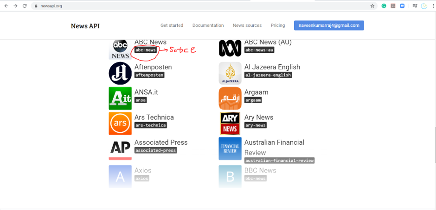Open the ANSA.it source title
This screenshot has width=436, height=210.
click(146, 92)
